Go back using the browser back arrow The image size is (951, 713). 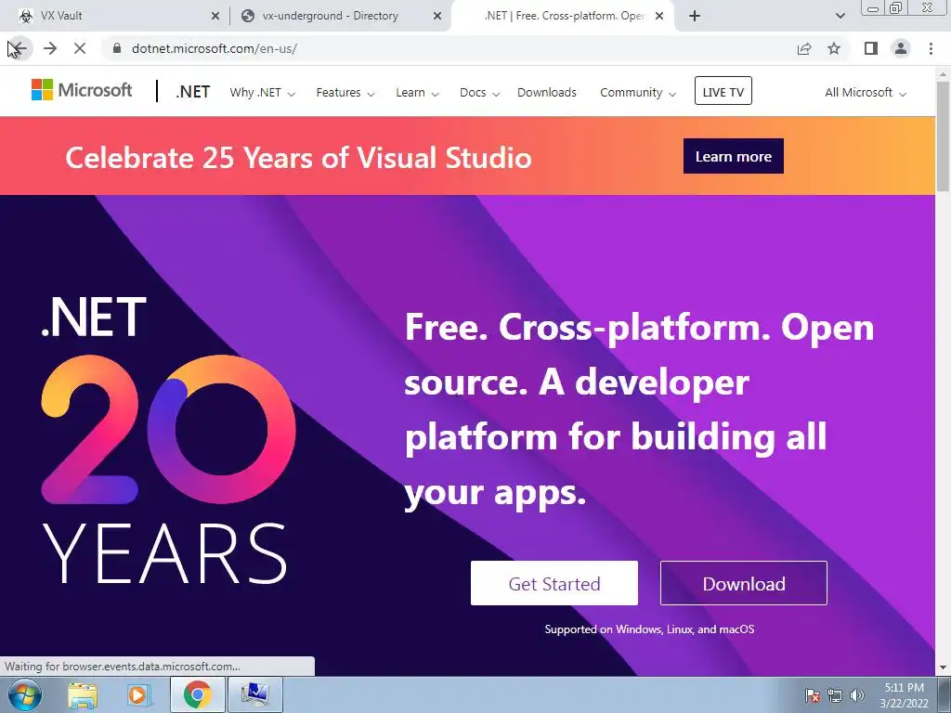pos(19,48)
